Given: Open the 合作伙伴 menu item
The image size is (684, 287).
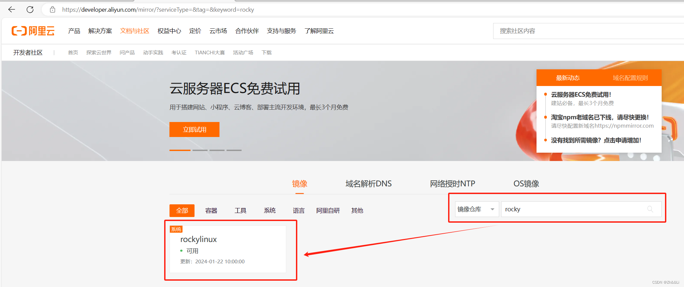Looking at the screenshot, I should (247, 31).
